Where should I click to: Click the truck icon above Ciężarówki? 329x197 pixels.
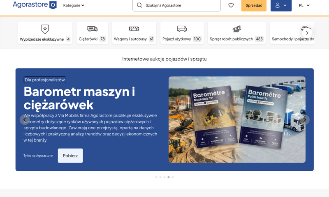[92, 29]
